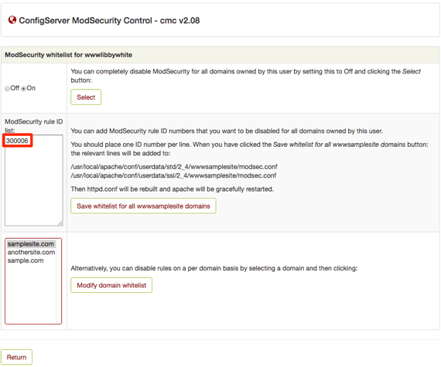Click into the ModSecurity rule ID list textarea

[x=34, y=180]
